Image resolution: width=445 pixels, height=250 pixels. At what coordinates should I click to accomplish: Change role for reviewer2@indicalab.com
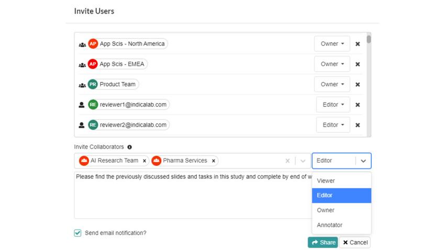coord(333,124)
